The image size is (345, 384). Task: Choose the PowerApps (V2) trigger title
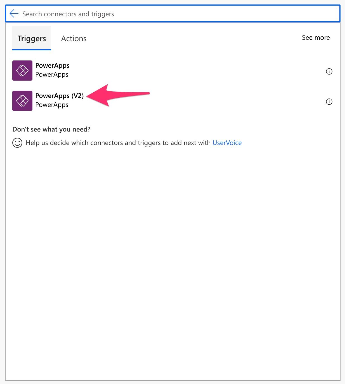click(60, 96)
